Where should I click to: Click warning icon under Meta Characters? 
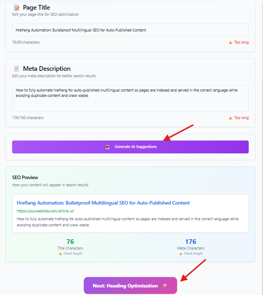point(181,254)
